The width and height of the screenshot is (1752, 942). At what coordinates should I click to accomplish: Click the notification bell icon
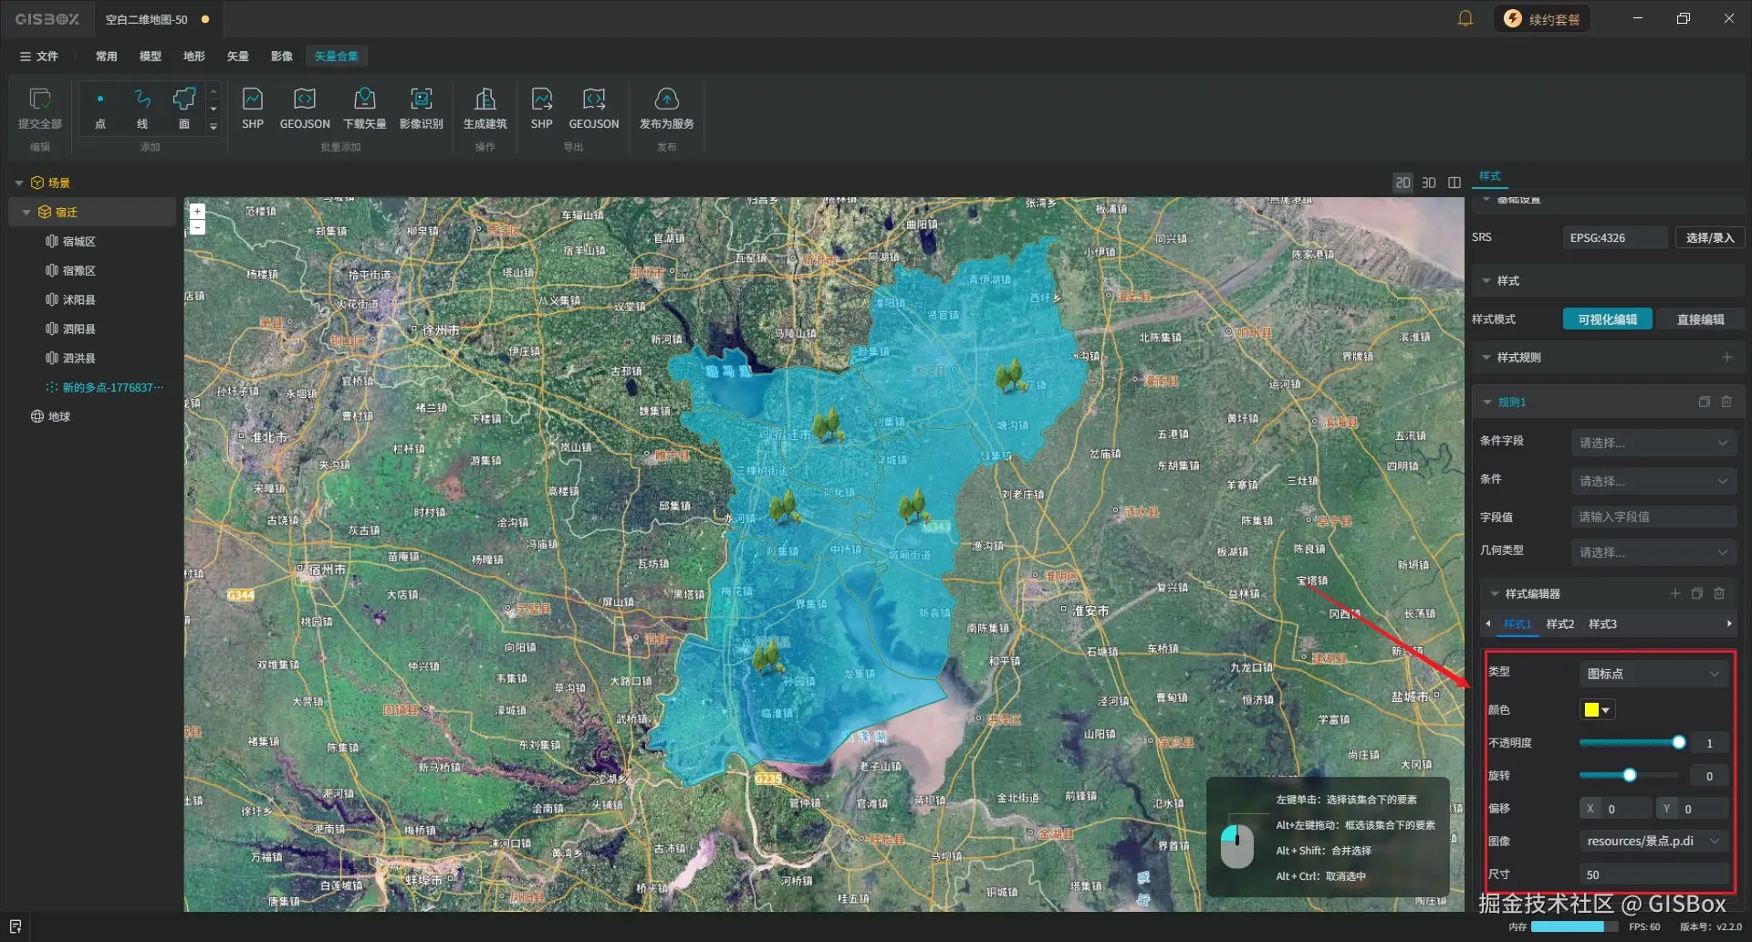tap(1465, 18)
